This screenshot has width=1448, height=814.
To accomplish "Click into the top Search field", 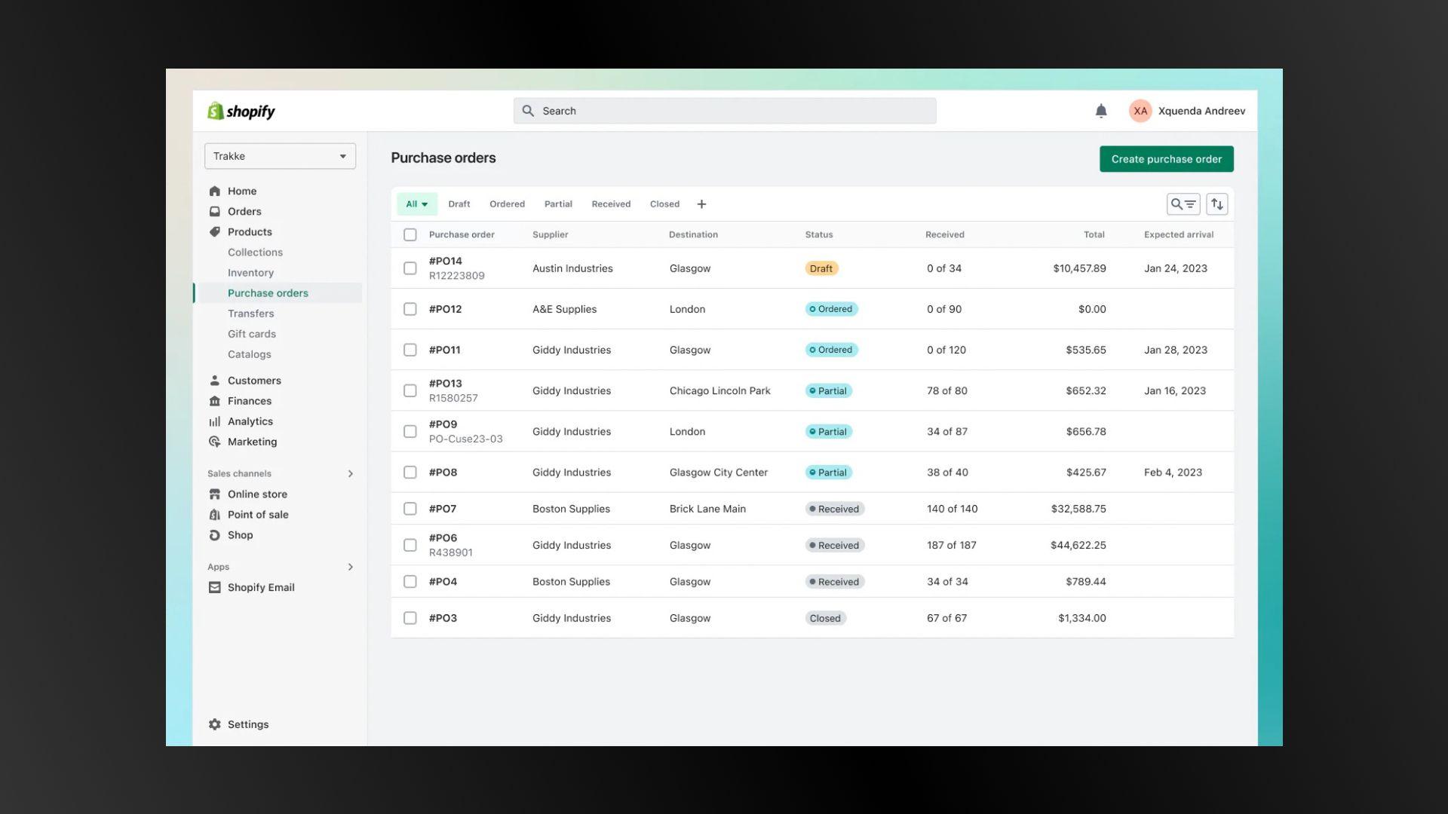I will 724,111.
